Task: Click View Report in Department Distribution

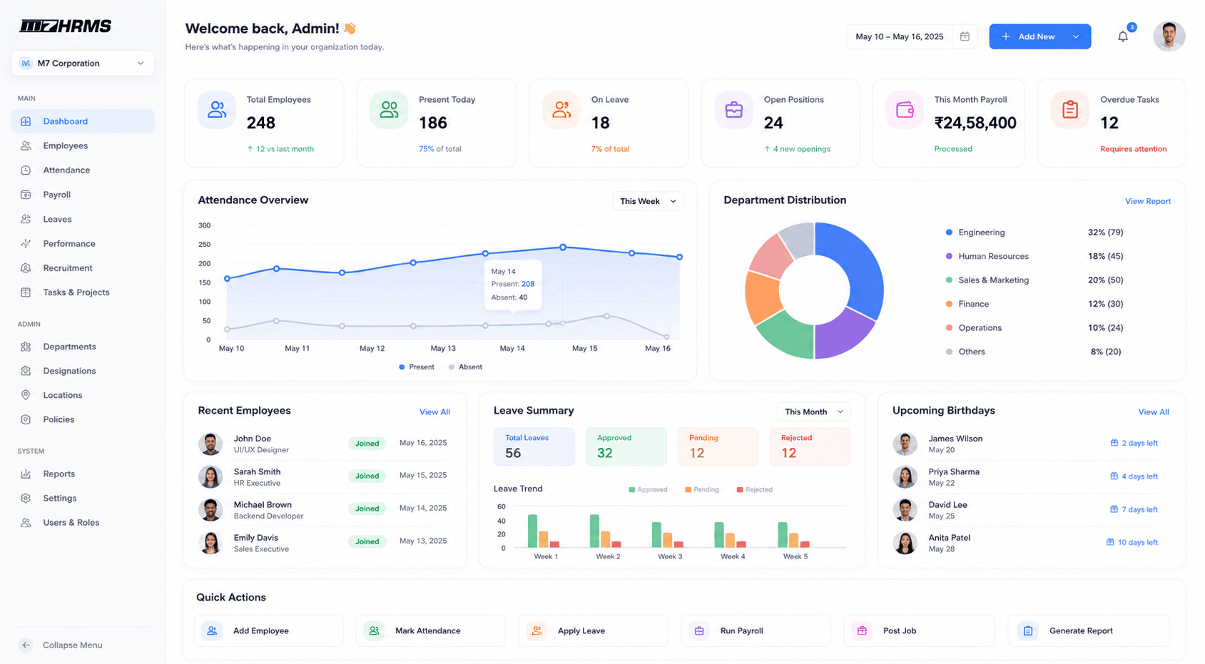Action: [1147, 201]
